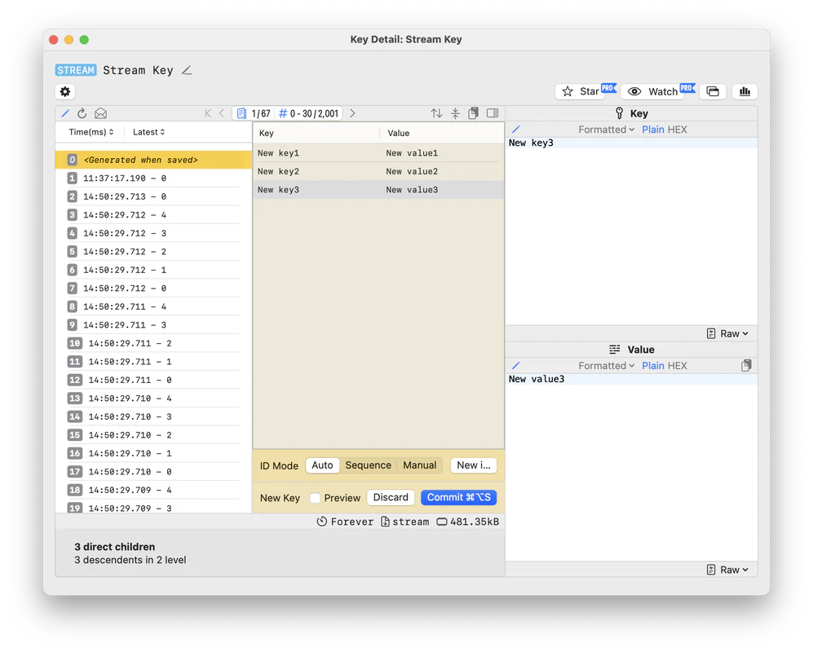
Task: Discard the new stream entry
Action: tap(391, 497)
